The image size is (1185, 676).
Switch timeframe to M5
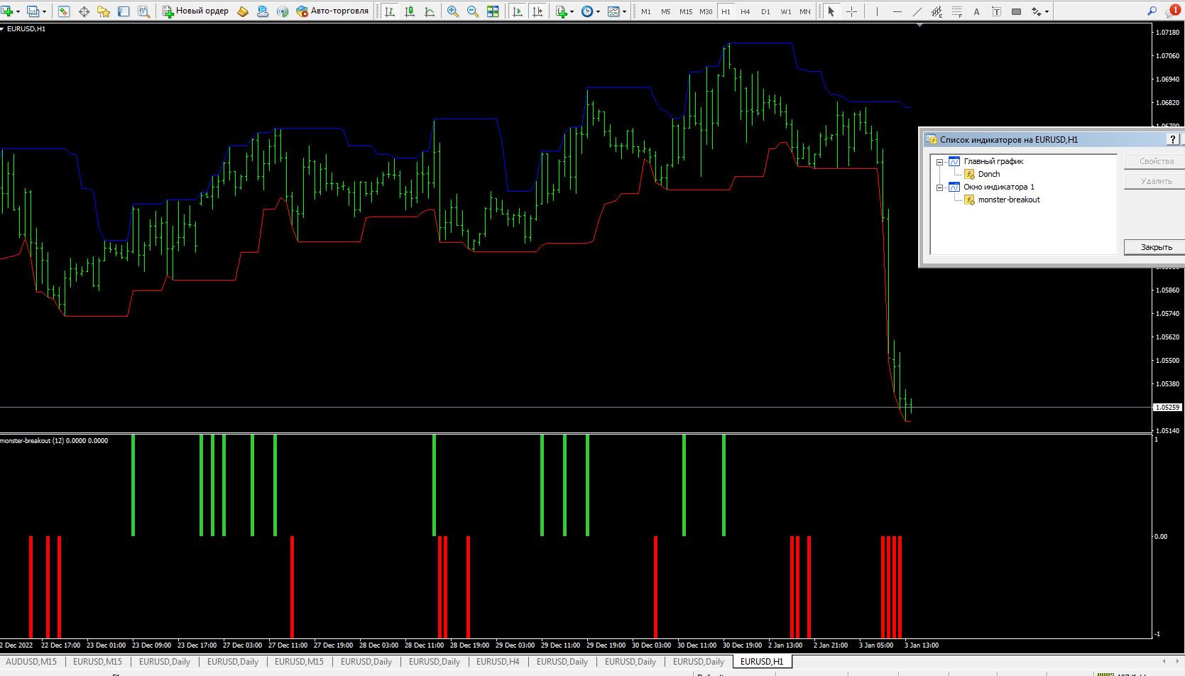click(x=666, y=11)
